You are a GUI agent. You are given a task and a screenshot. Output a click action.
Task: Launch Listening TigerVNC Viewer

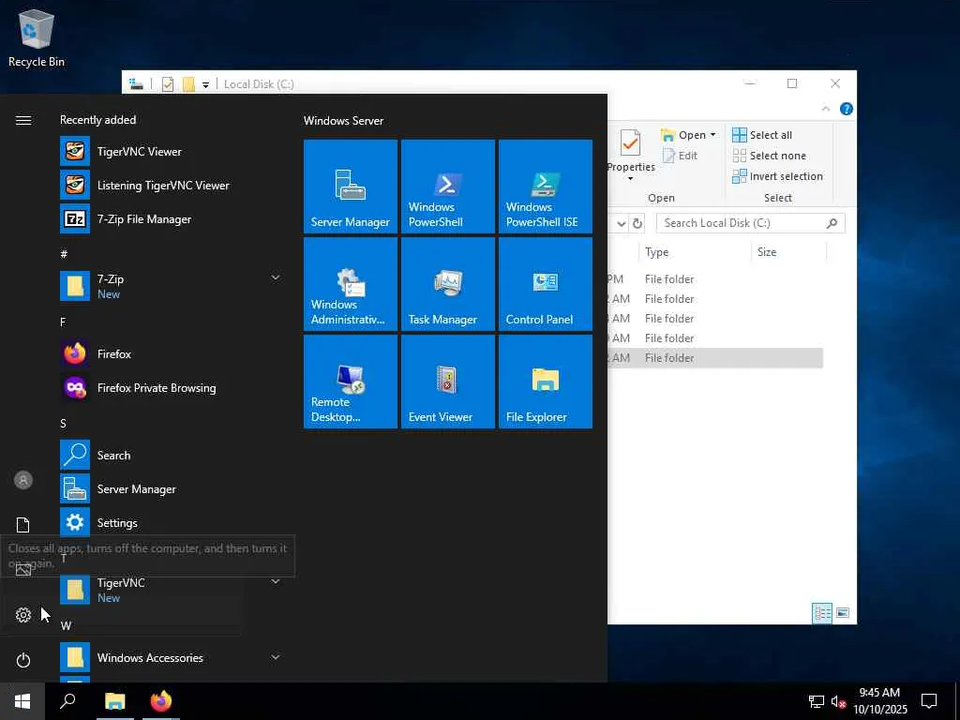[x=172, y=185]
